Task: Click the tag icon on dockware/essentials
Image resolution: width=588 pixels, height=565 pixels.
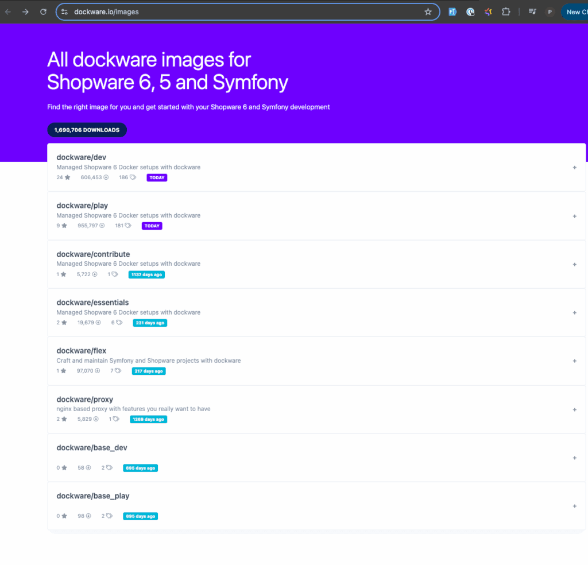Action: pos(119,323)
